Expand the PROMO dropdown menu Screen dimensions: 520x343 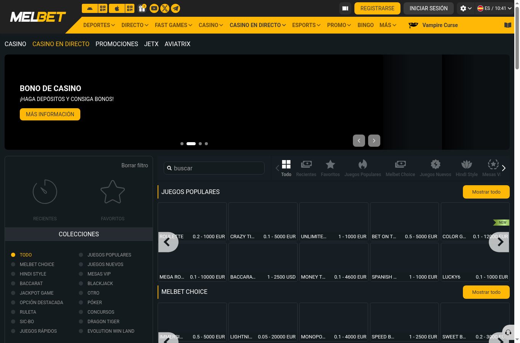[339, 25]
